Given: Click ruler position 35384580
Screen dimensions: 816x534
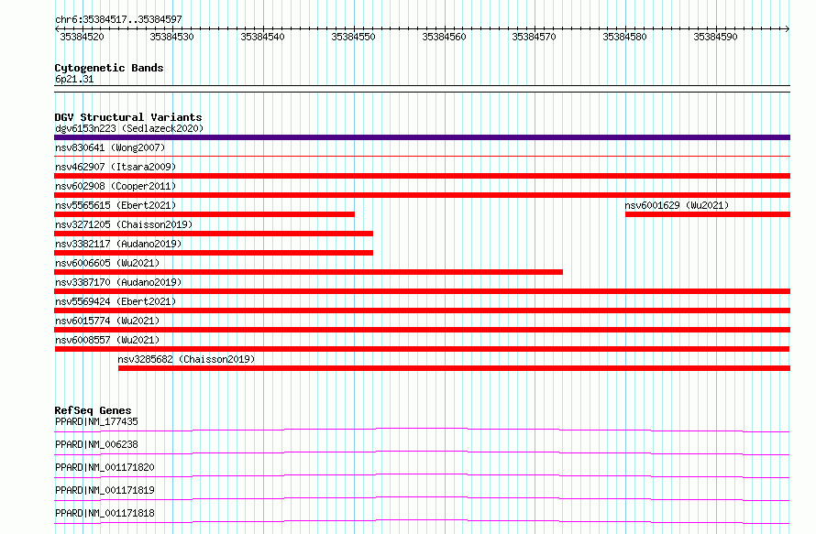Looking at the screenshot, I should [x=624, y=37].
